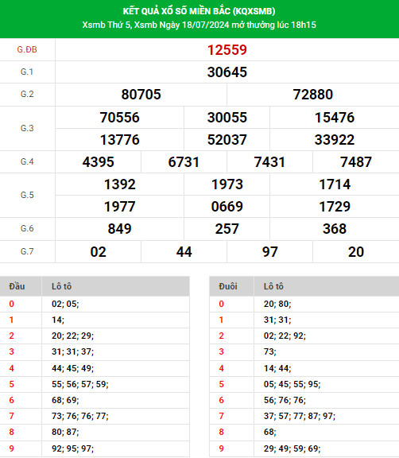Click the G.7 prize cell 97
The image size is (399, 458).
pyautogui.click(x=269, y=252)
